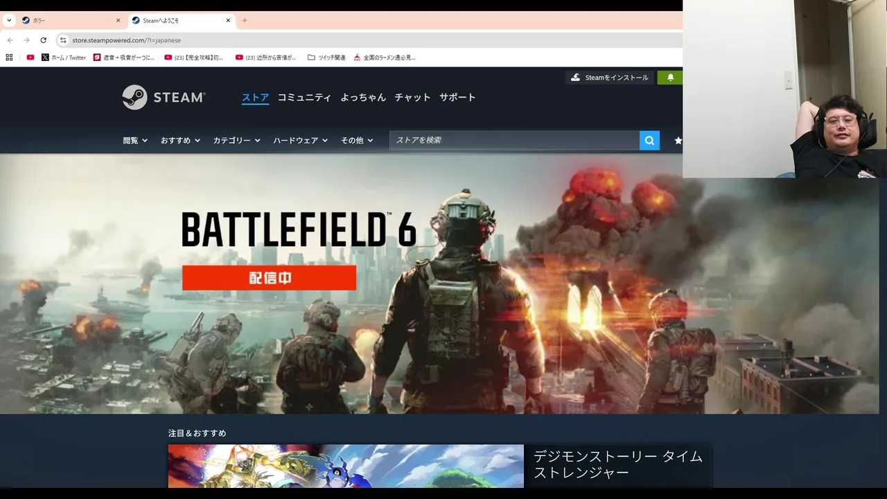Close the Steamへようこそ tab
This screenshot has height=499, width=887.
coord(228,20)
